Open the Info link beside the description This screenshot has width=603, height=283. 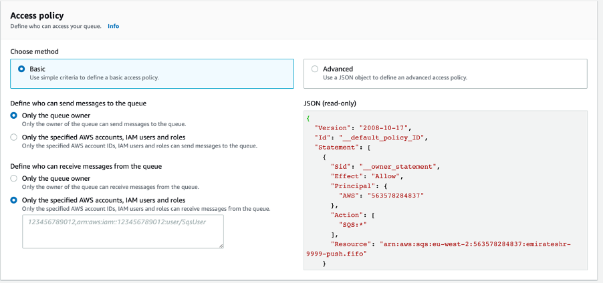click(113, 26)
